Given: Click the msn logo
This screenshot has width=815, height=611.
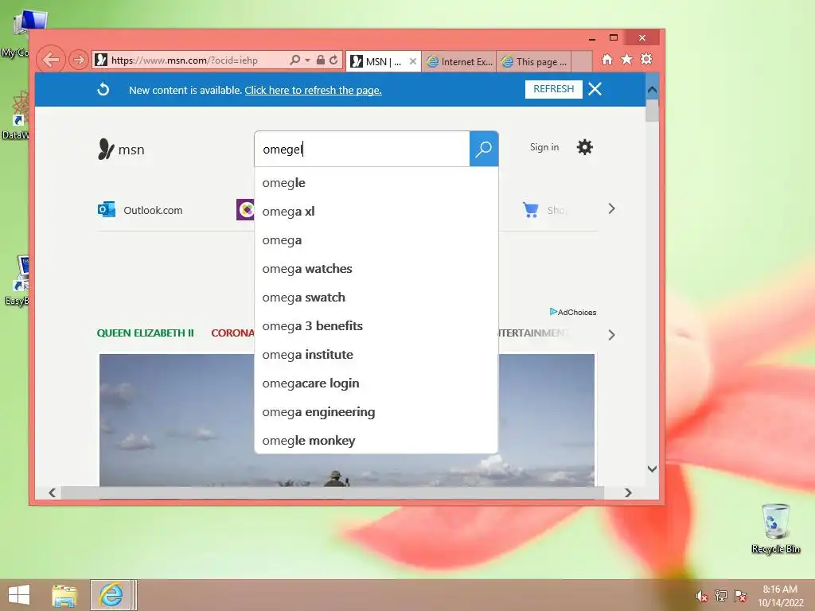Looking at the screenshot, I should [x=121, y=149].
